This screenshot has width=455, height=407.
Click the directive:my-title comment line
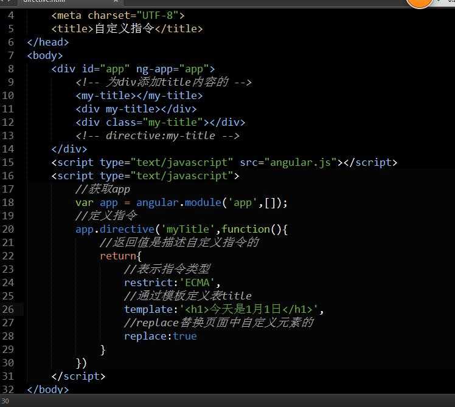point(158,135)
